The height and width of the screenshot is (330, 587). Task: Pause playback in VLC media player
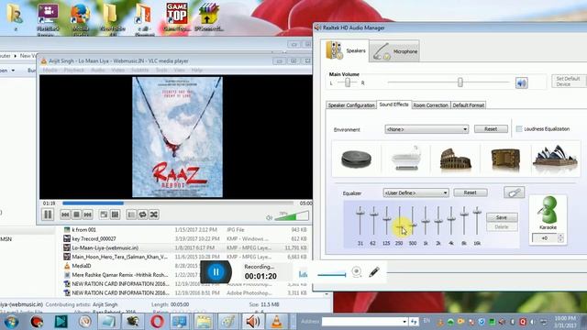point(48,214)
